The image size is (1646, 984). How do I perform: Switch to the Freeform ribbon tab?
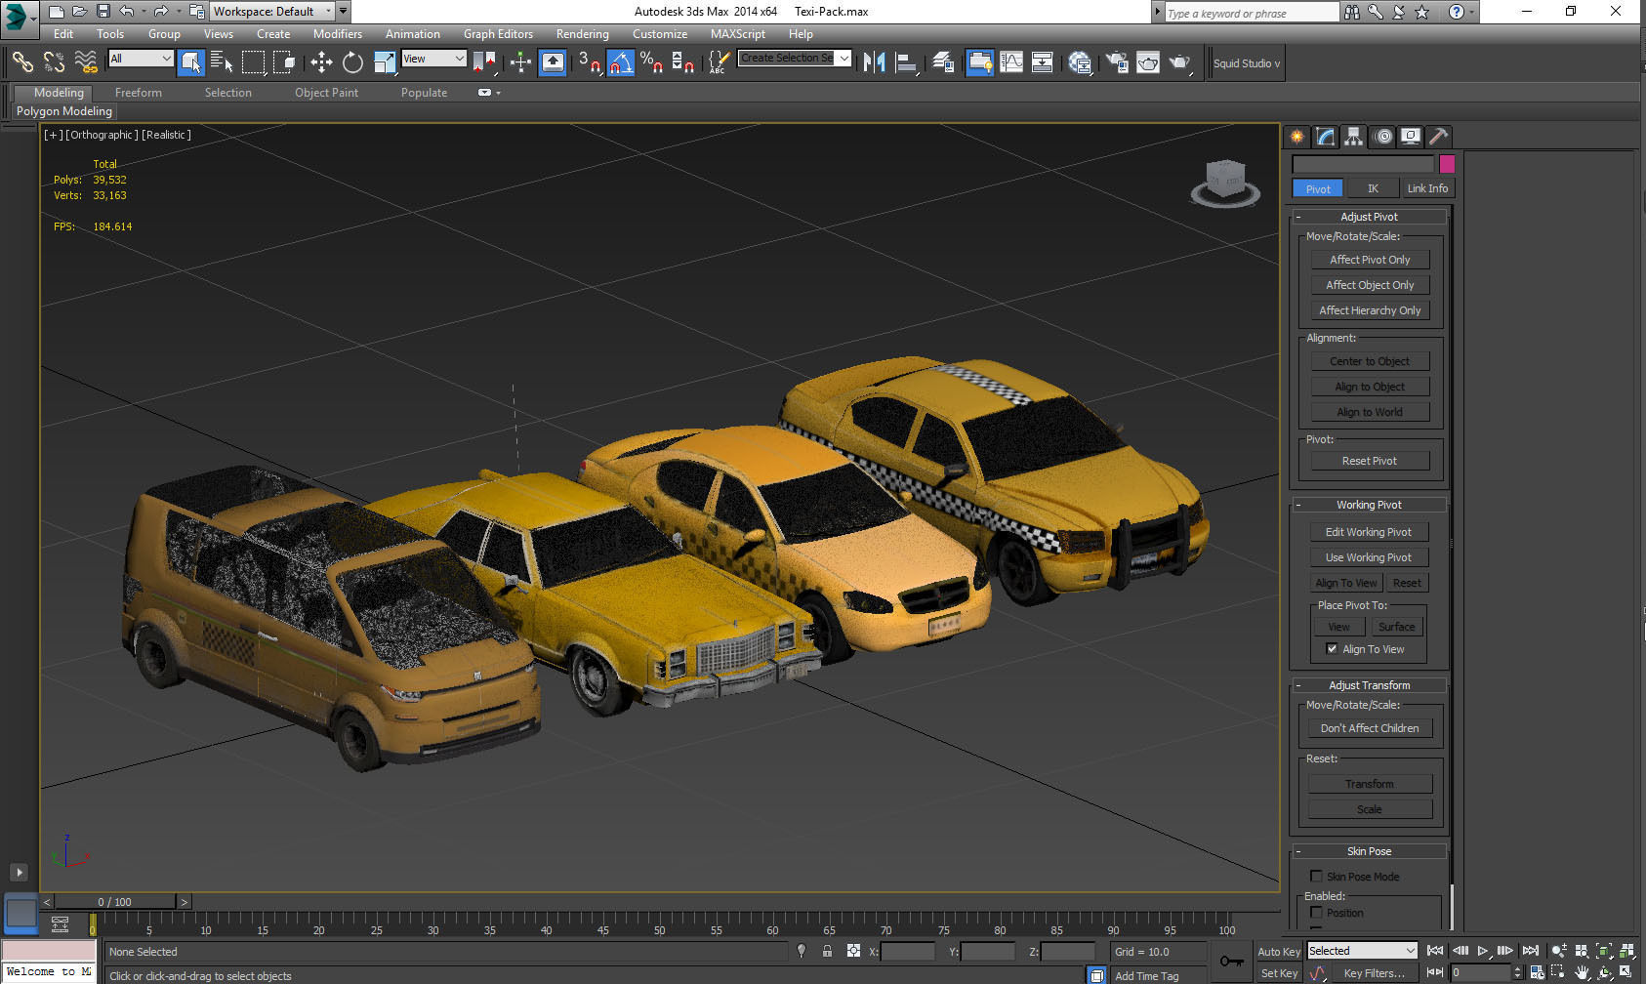click(x=139, y=93)
